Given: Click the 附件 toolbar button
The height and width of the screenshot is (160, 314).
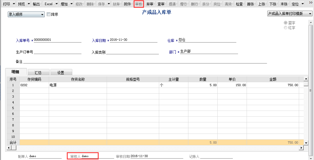Looking at the screenshot, I should click(127, 4).
